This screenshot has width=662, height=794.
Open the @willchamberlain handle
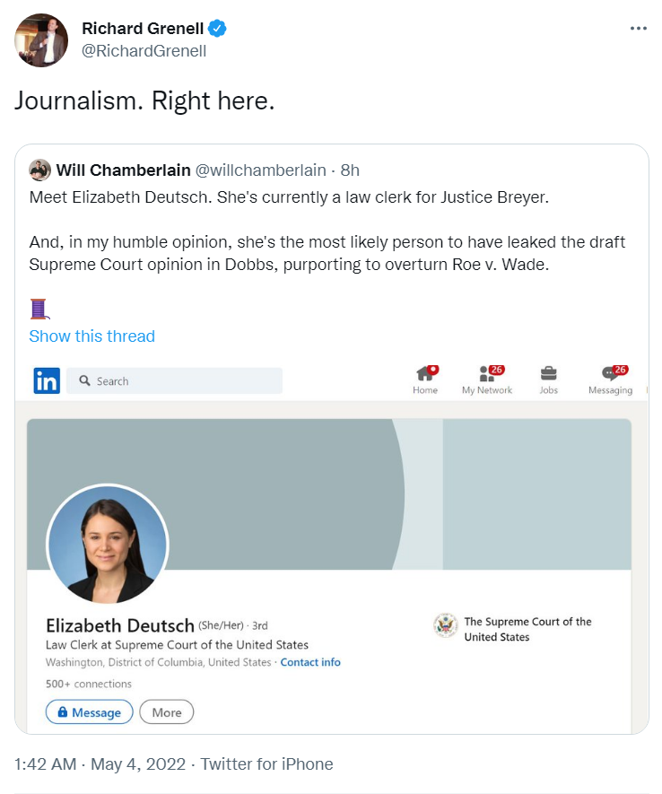[261, 170]
